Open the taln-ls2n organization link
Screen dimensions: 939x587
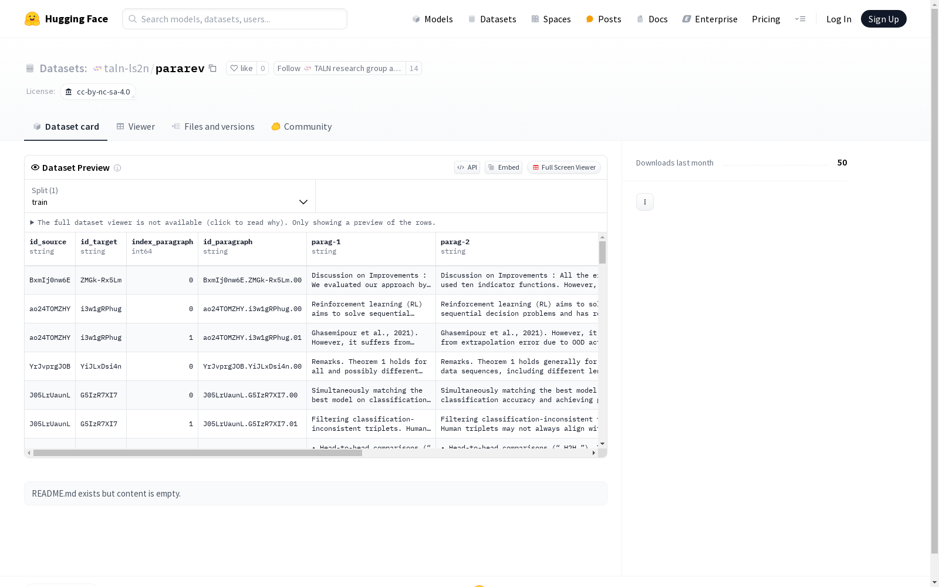126,69
